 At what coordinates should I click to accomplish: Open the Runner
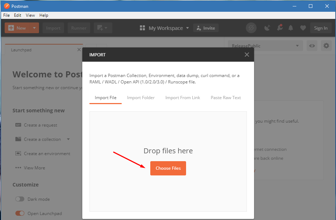pyautogui.click(x=79, y=28)
